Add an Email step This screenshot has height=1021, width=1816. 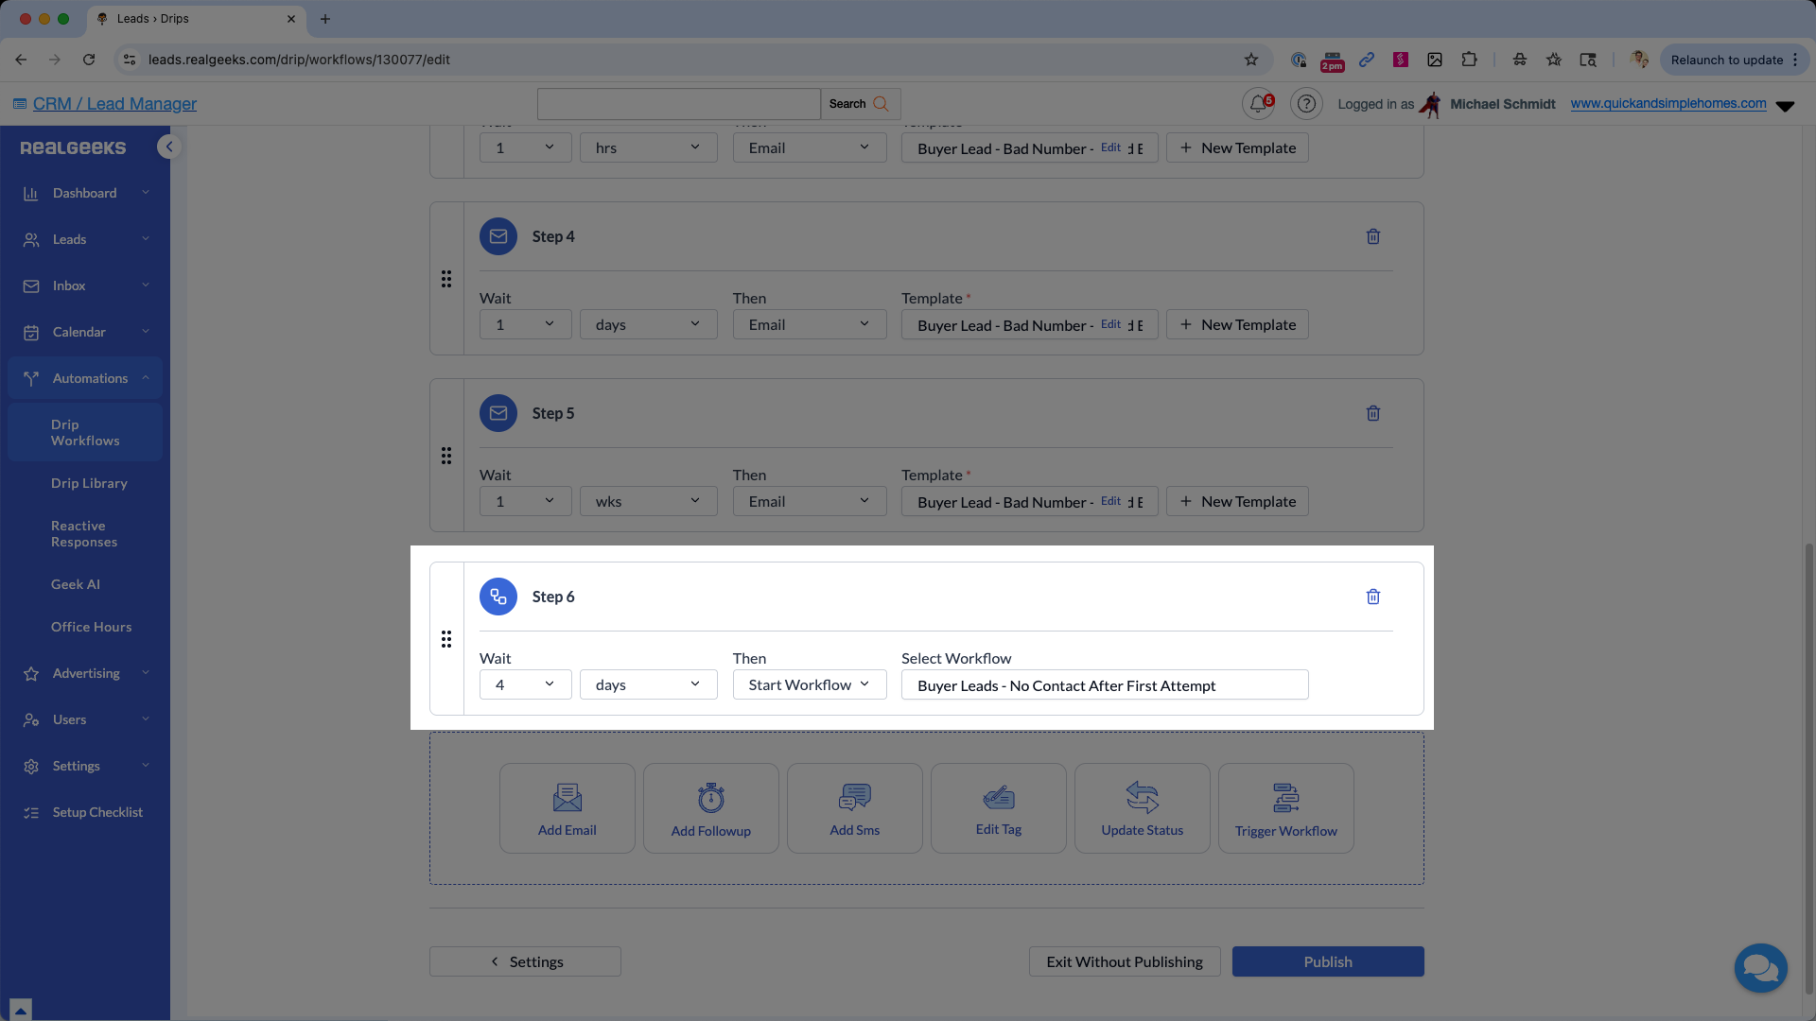[x=567, y=808]
